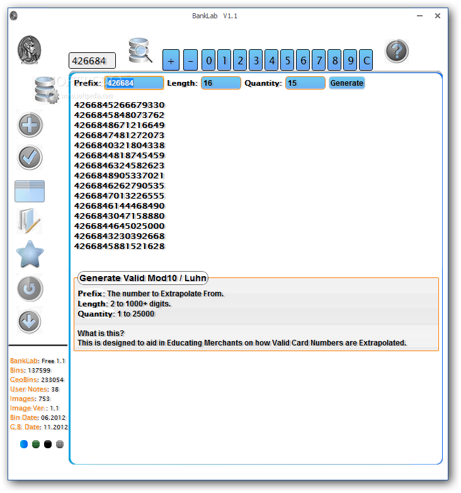461x493 pixels.
Task: Select generated number 4266846144468490
Action: [x=119, y=206]
